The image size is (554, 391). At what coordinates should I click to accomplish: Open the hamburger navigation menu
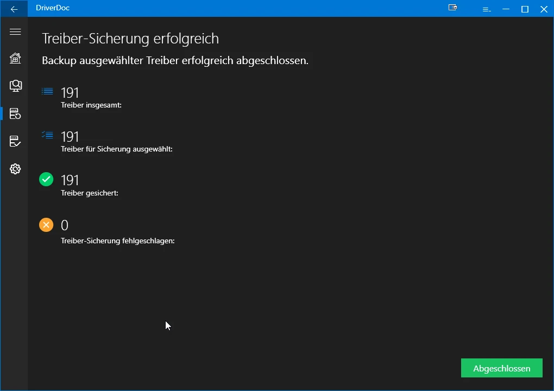click(x=15, y=32)
